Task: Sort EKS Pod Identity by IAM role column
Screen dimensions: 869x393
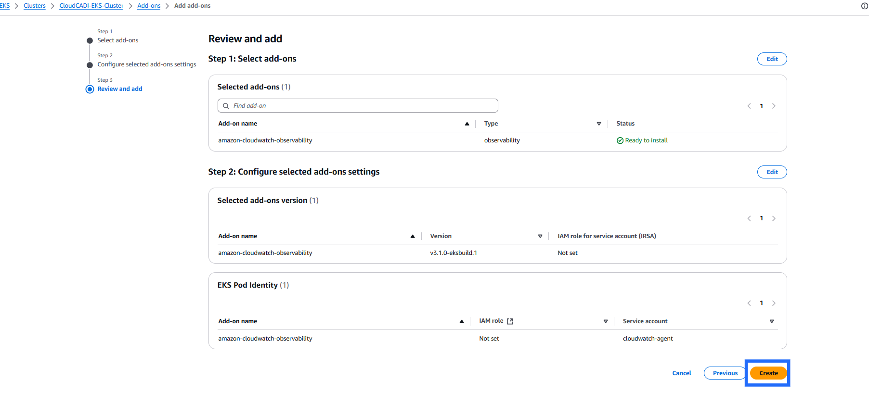Action: [606, 321]
